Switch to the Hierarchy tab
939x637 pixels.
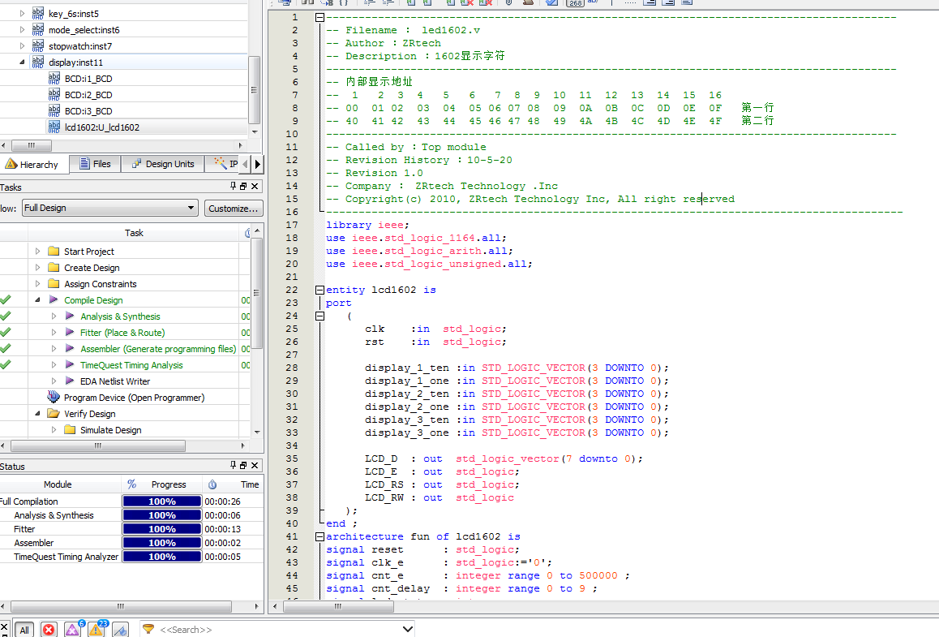[33, 164]
